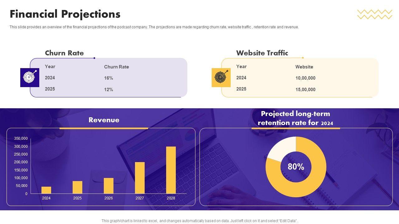Click the 2025 revenue bar

click(77, 187)
